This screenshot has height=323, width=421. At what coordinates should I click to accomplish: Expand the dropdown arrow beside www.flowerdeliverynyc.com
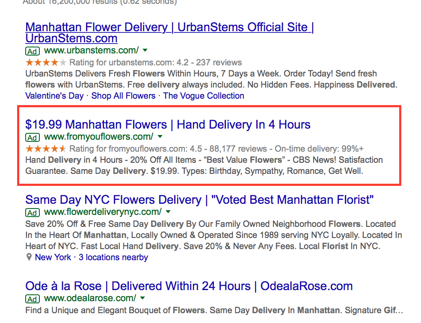[168, 212]
